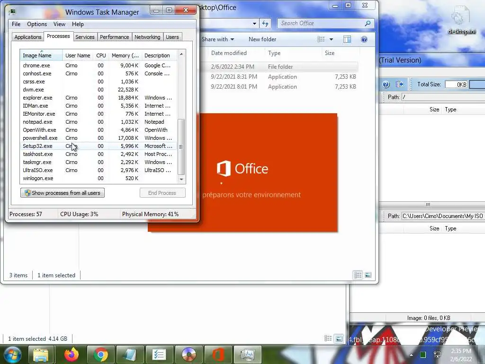Image resolution: width=485 pixels, height=364 pixels.
Task: Sort processes by Memory column
Action: (x=125, y=55)
